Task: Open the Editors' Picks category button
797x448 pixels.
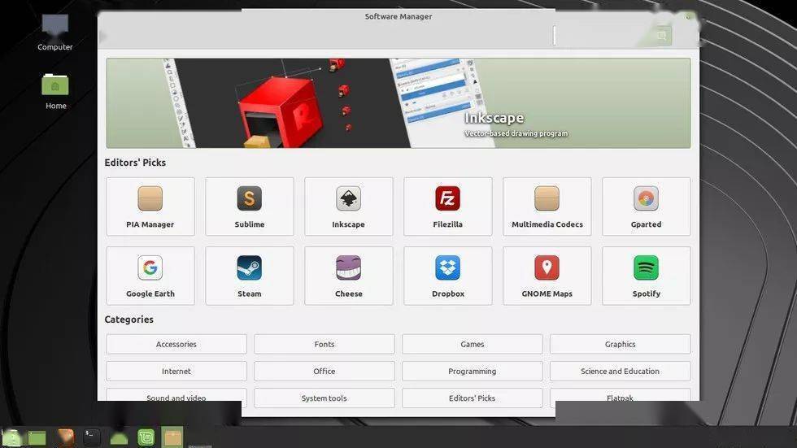Action: (473, 398)
